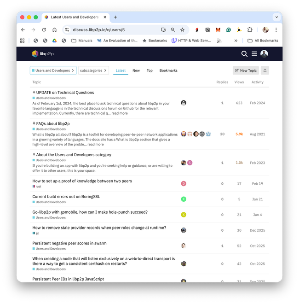Open the forum search magnifier icon
The height and width of the screenshot is (304, 299).
coord(244,54)
